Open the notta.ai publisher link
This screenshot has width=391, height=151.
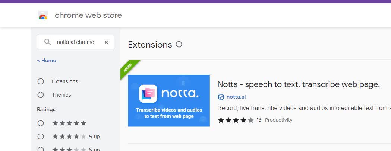[x=236, y=97]
